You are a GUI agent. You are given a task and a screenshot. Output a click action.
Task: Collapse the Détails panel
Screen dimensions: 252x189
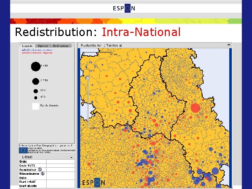click(x=71, y=157)
